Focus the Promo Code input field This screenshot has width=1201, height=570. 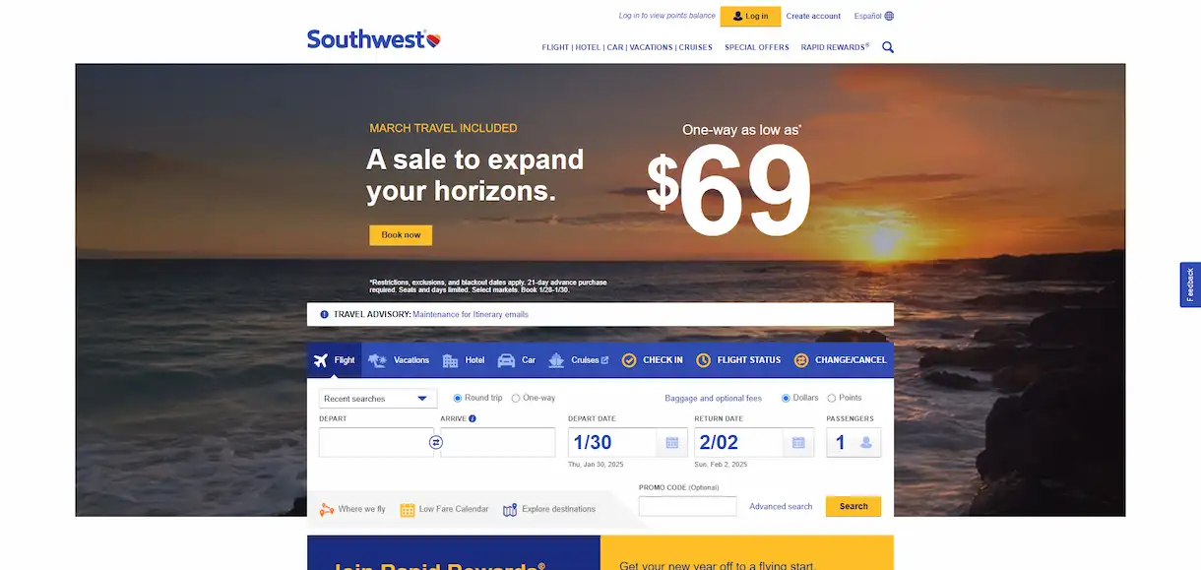(687, 506)
